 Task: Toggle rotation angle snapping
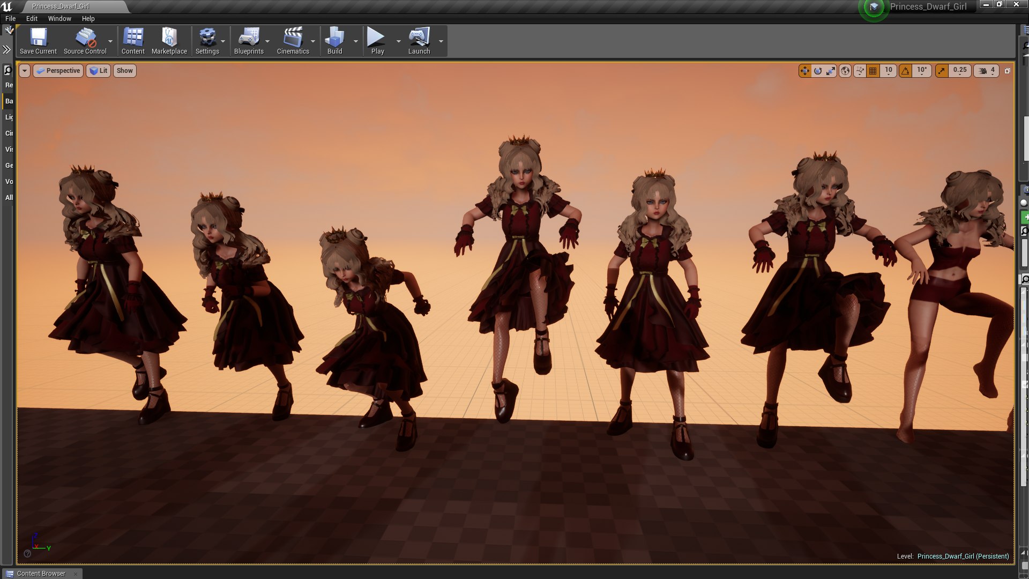coord(905,71)
